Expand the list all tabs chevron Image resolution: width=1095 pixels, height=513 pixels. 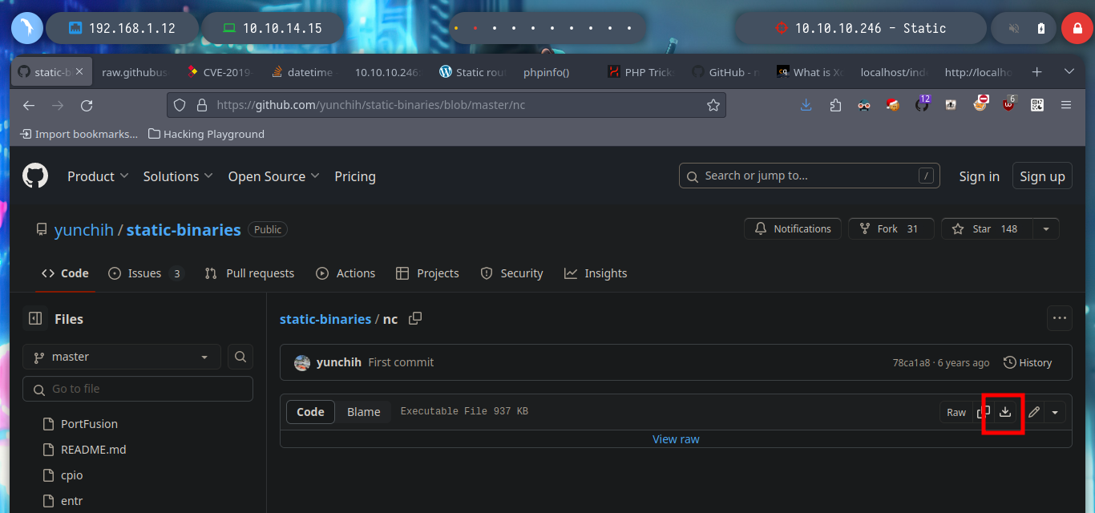(1069, 71)
